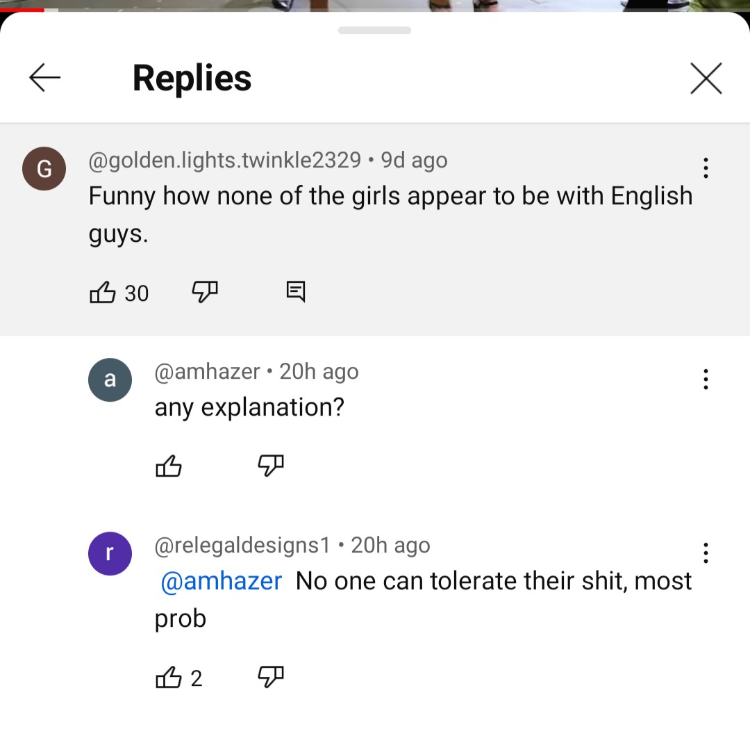Go back using the arrow icon

pyautogui.click(x=44, y=77)
